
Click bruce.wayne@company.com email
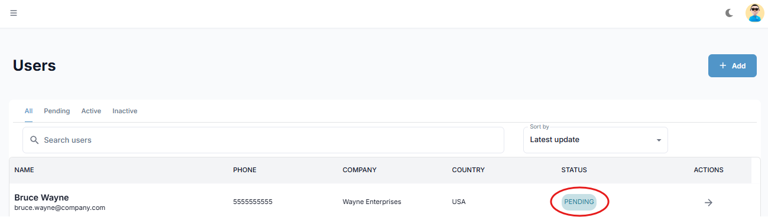click(60, 208)
